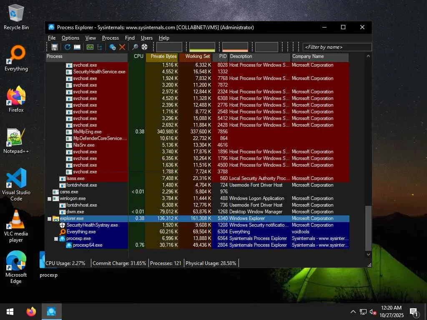Click the Everything.exe magnifier icon in the list
Screen dimensions: 427x320
click(x=63, y=232)
